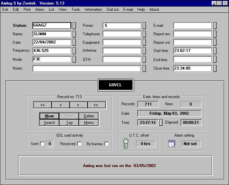Click the Not set alarm value

pos(191,144)
